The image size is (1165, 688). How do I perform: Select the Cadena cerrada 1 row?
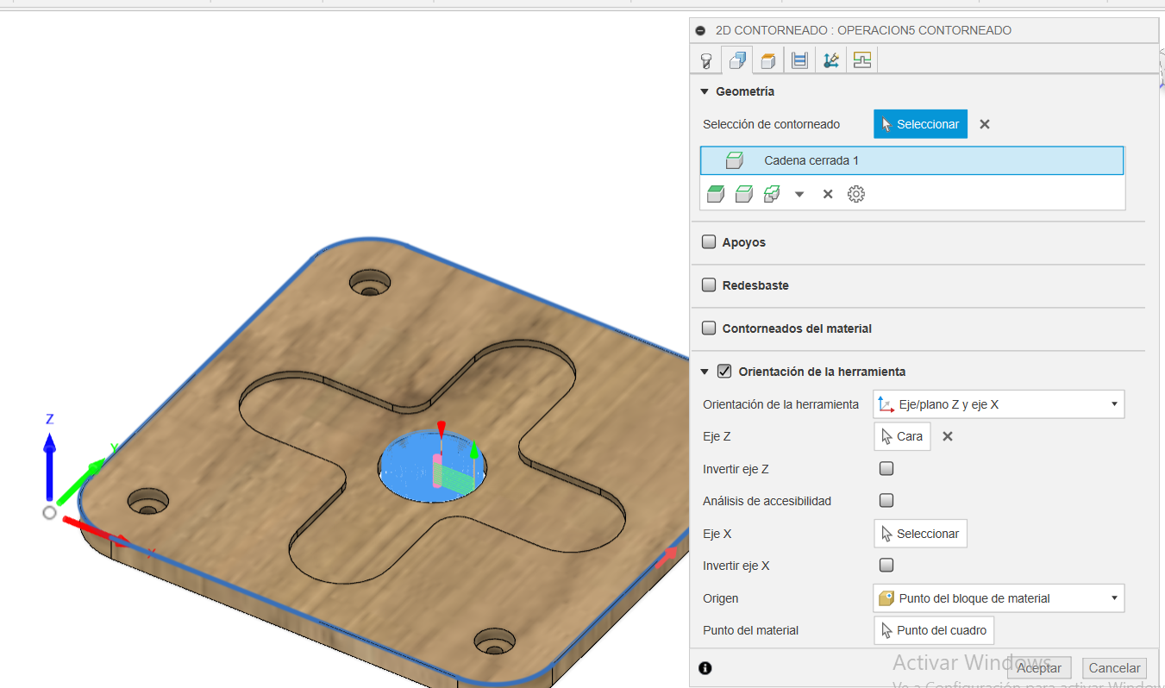pos(911,160)
